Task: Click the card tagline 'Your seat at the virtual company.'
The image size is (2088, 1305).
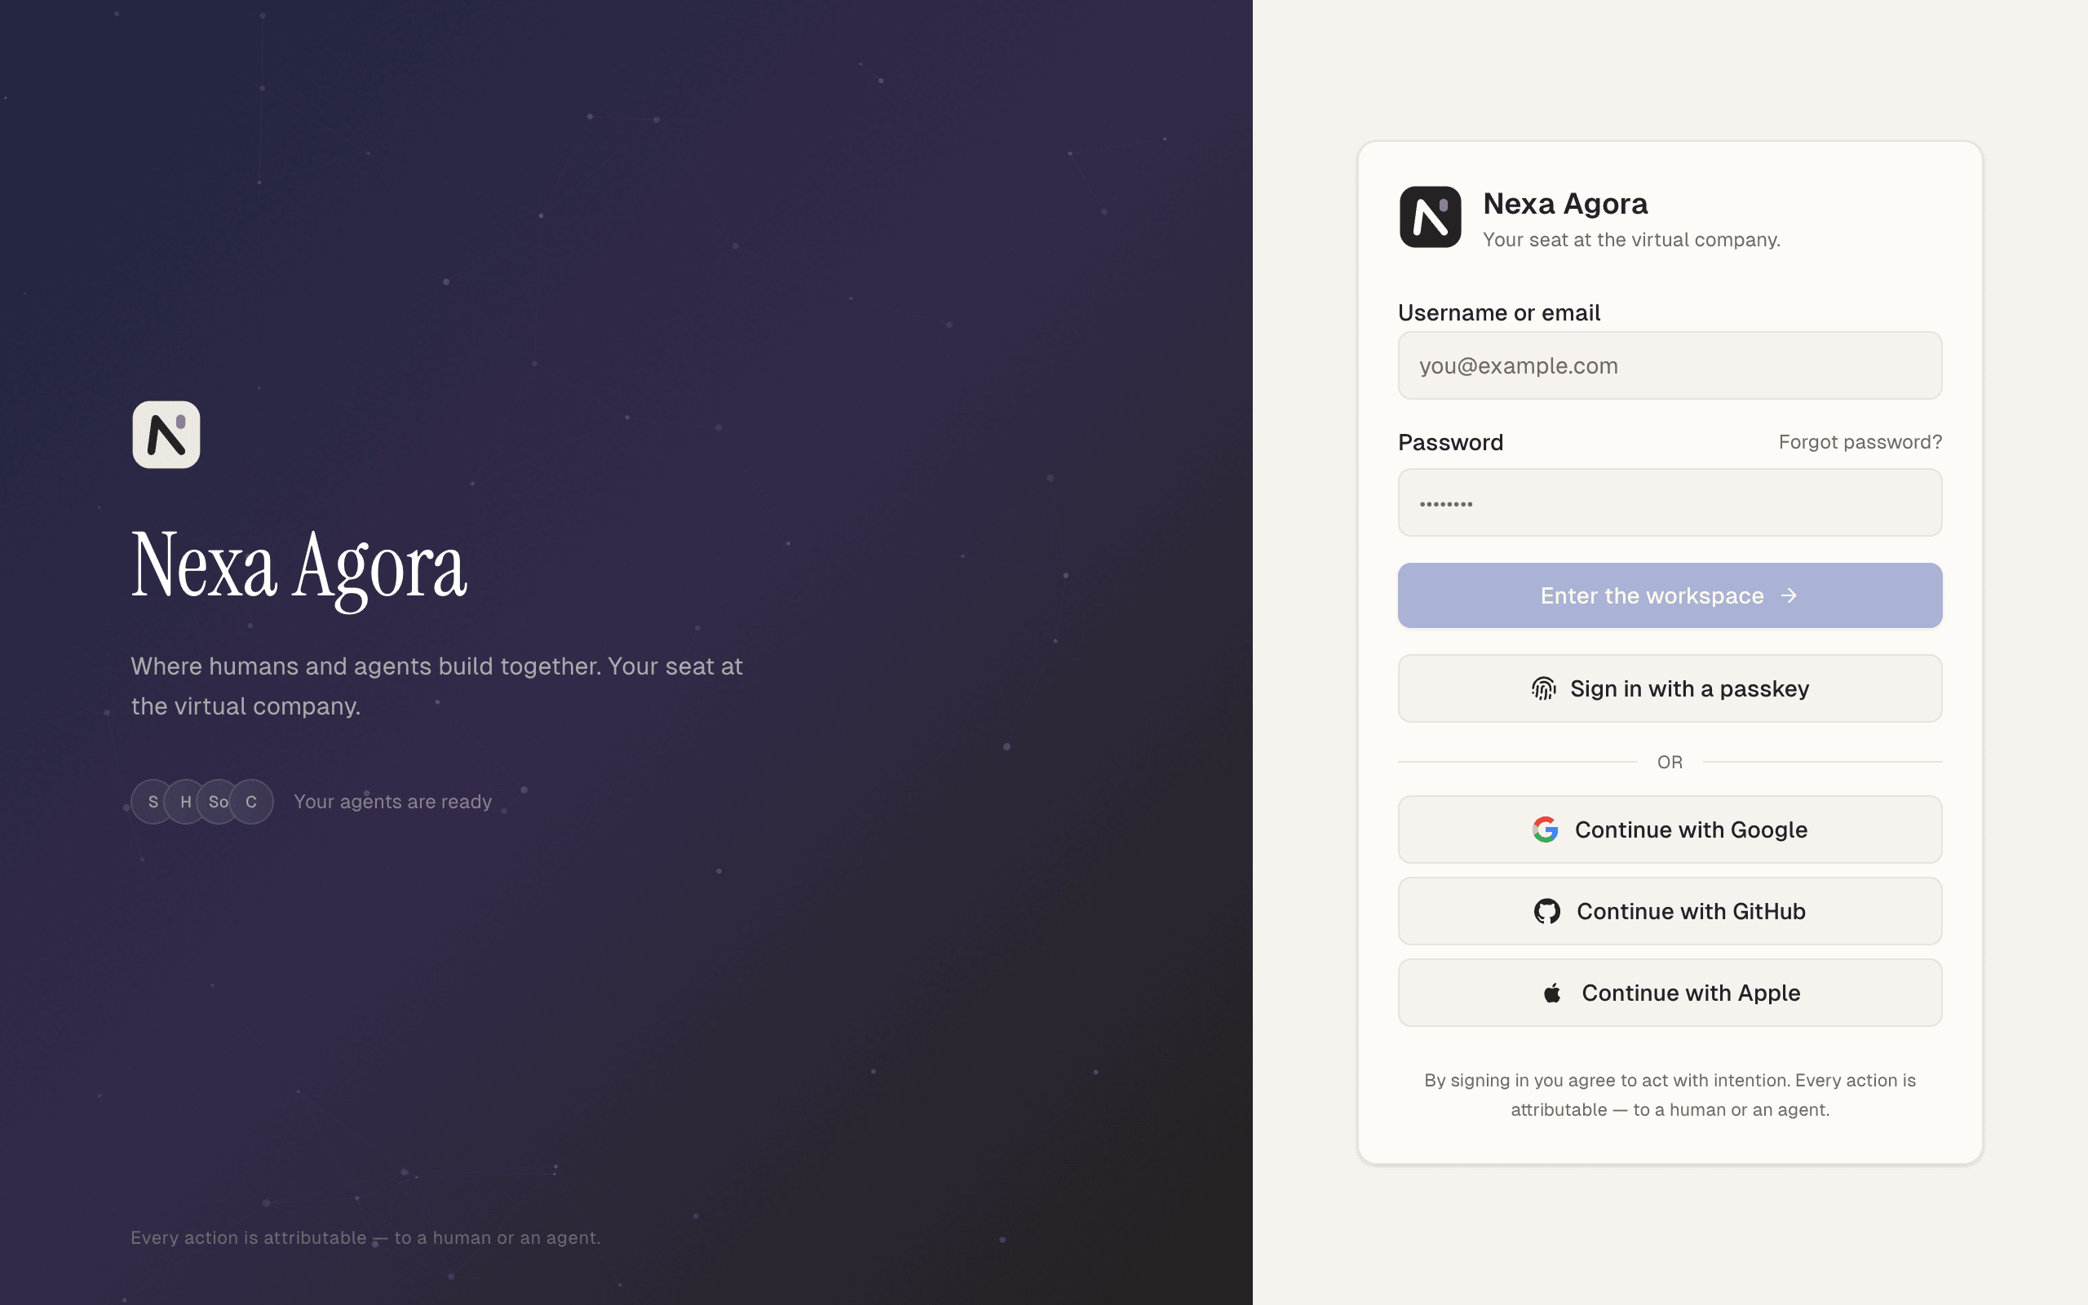Action: click(1631, 240)
